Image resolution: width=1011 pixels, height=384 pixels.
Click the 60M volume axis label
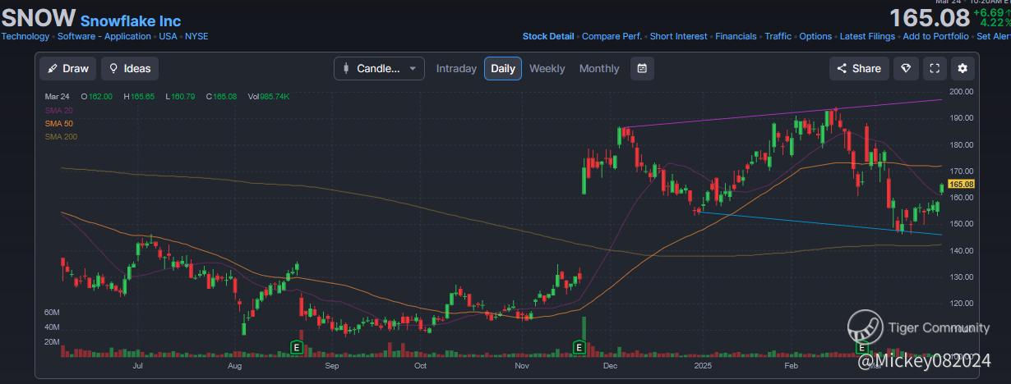coord(52,313)
